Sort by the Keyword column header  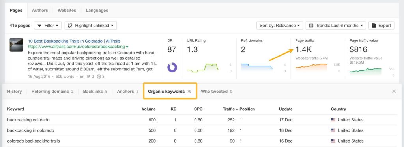[15, 109]
